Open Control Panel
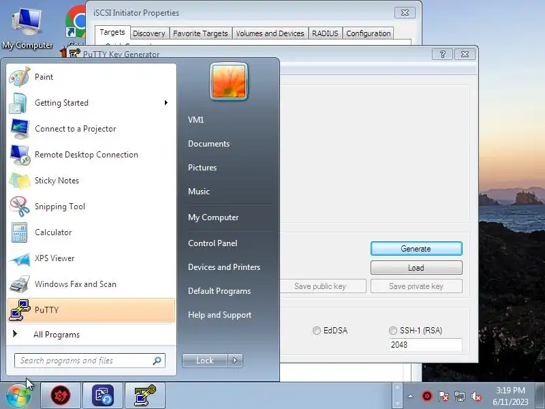545x409 pixels. pos(213,243)
